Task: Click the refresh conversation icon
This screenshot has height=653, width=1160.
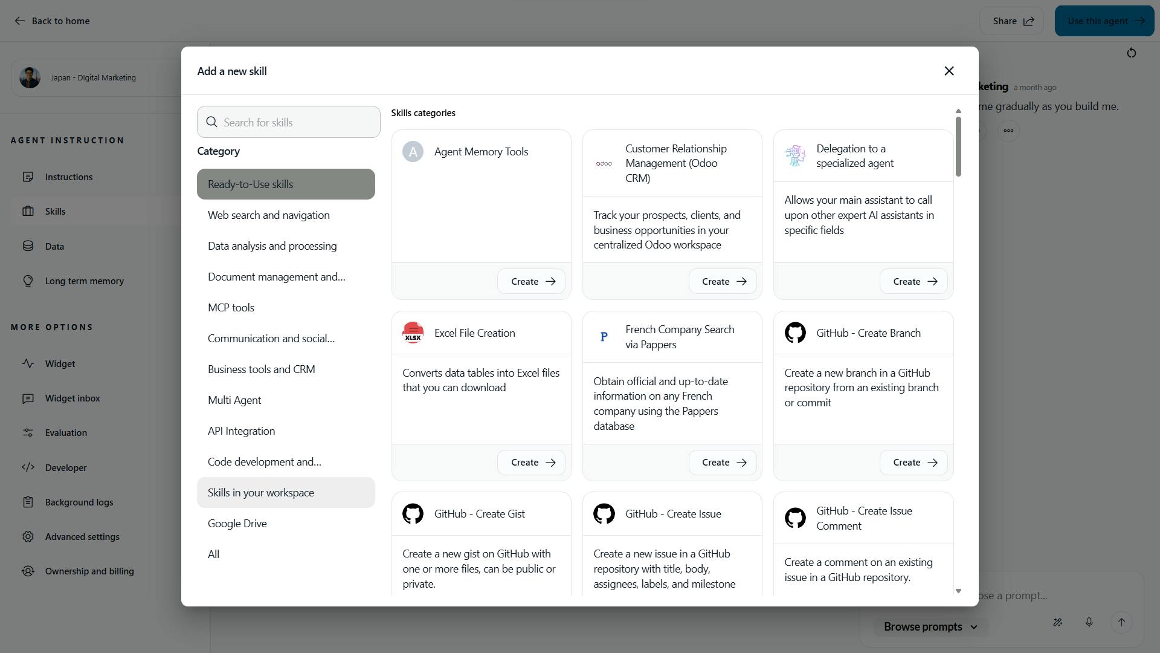Action: coord(1131,53)
